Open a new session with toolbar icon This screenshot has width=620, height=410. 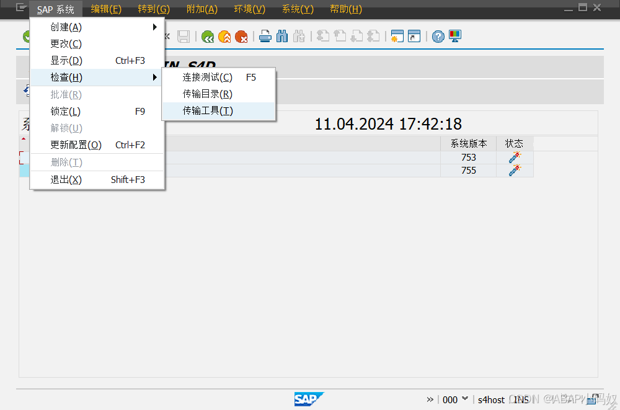(x=397, y=37)
